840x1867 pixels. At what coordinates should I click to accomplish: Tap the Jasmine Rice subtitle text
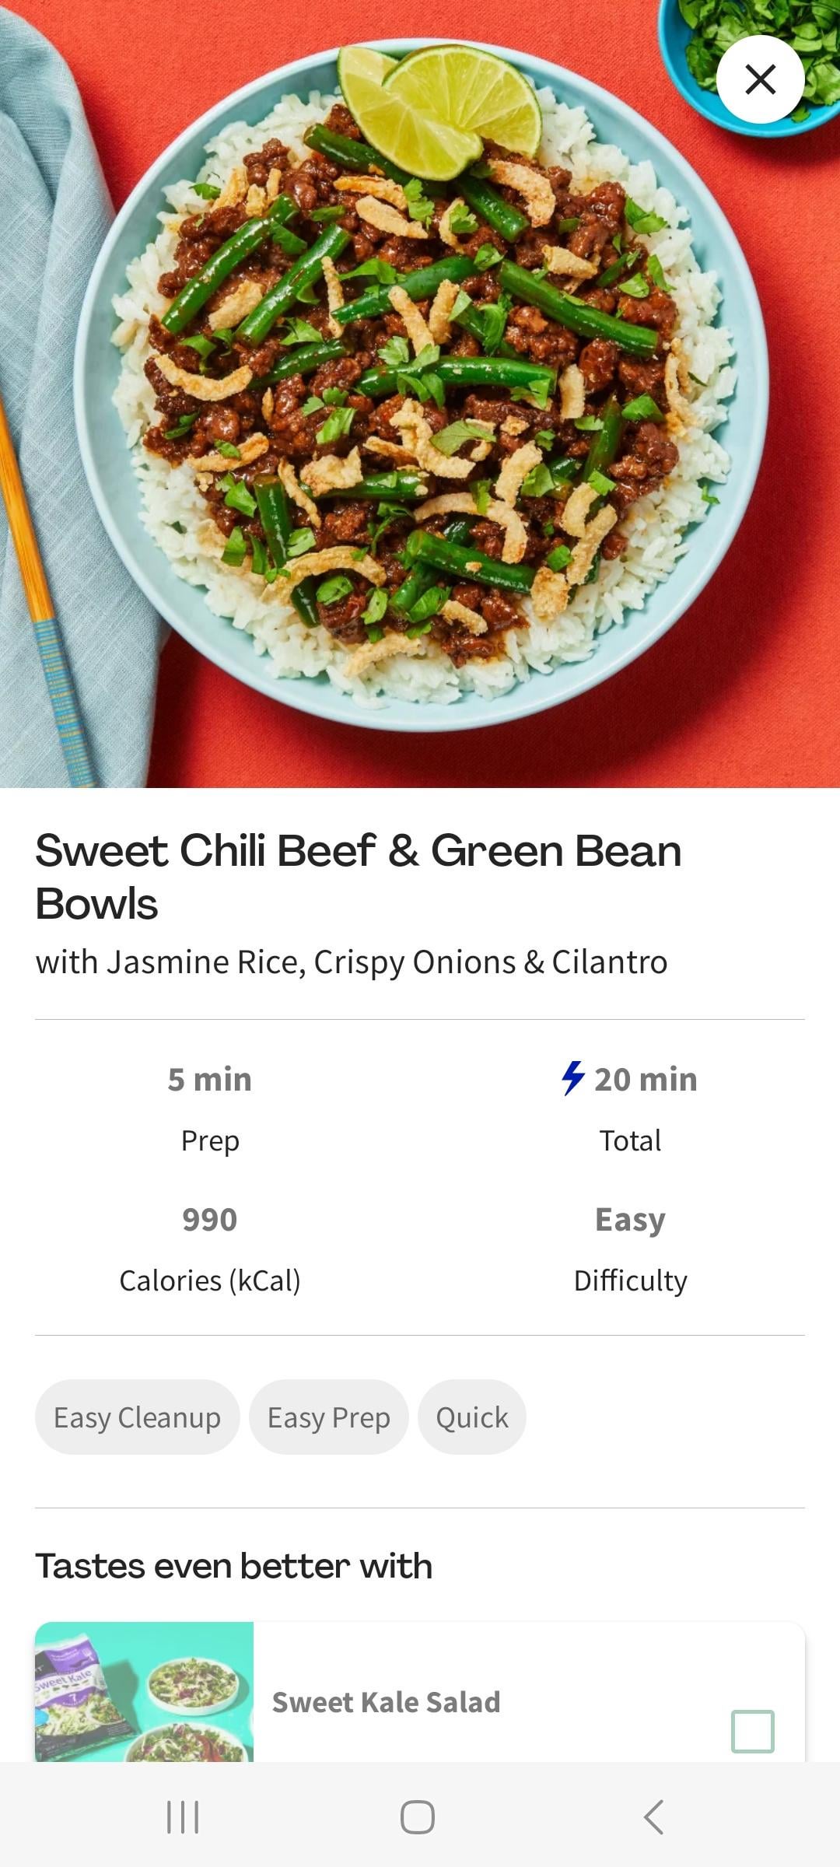pos(352,962)
